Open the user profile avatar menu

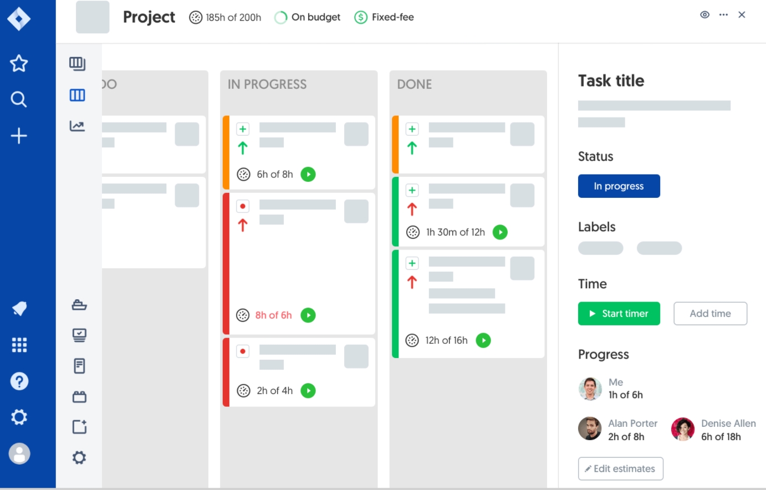pos(19,454)
